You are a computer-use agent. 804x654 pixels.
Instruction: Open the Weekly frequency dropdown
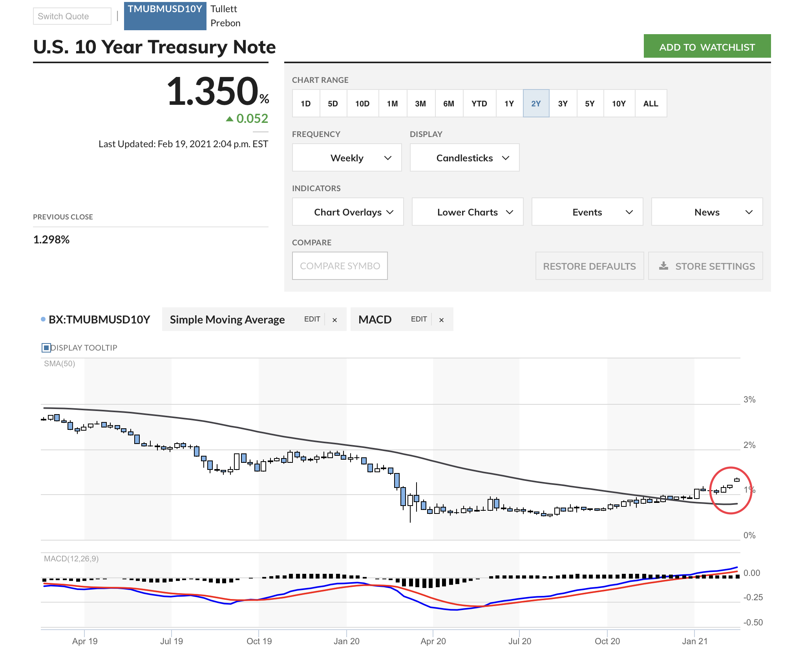[x=347, y=157]
